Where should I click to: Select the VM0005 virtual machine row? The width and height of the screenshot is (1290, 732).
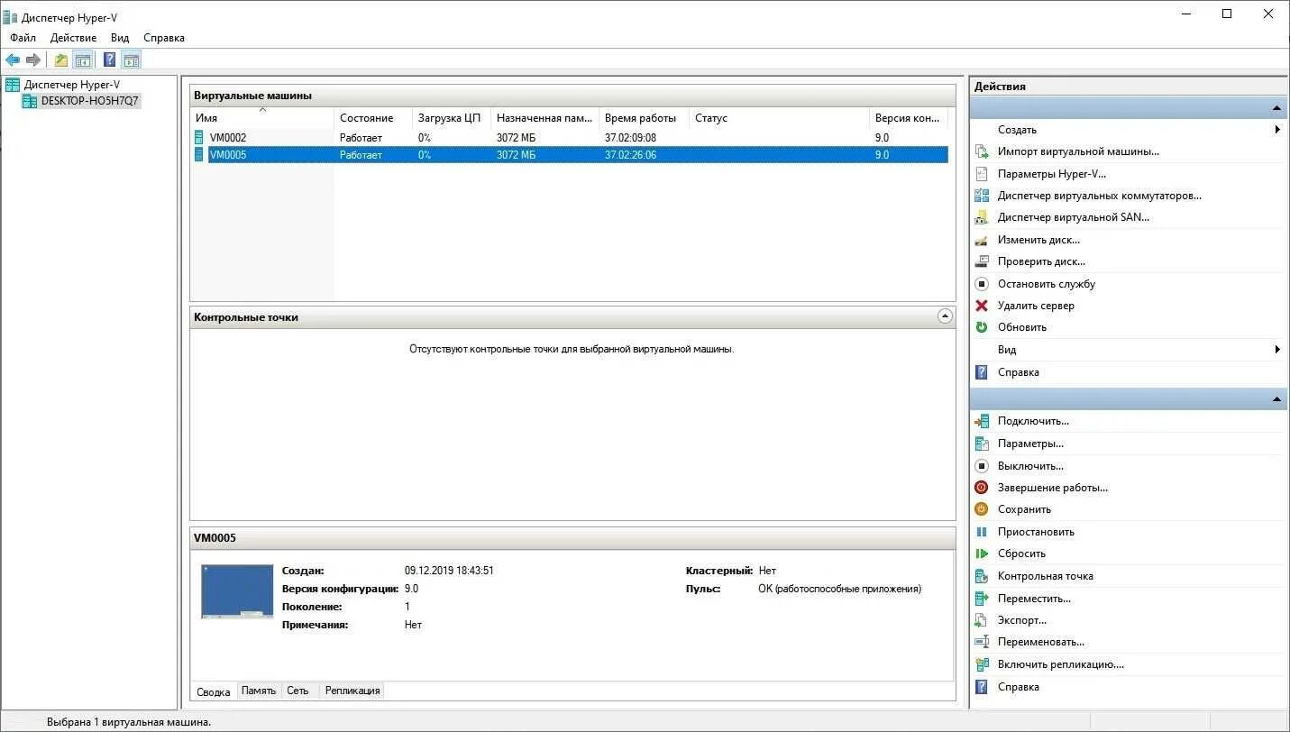point(570,155)
